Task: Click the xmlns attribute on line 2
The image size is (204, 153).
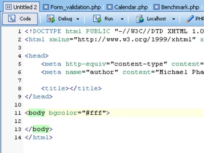Action: [x=59, y=40]
